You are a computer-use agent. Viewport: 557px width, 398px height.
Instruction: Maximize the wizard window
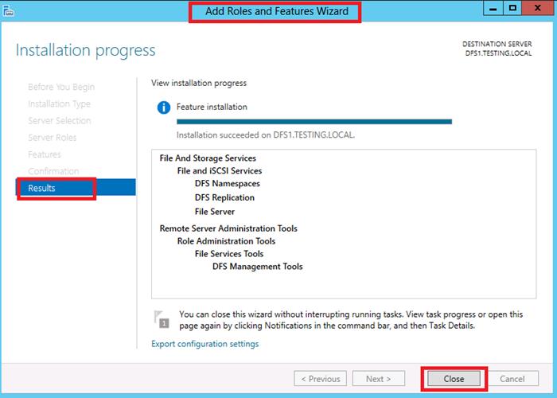pyautogui.click(x=512, y=8)
